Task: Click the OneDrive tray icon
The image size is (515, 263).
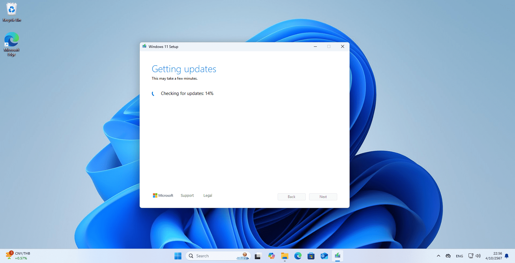Action: [x=448, y=256]
